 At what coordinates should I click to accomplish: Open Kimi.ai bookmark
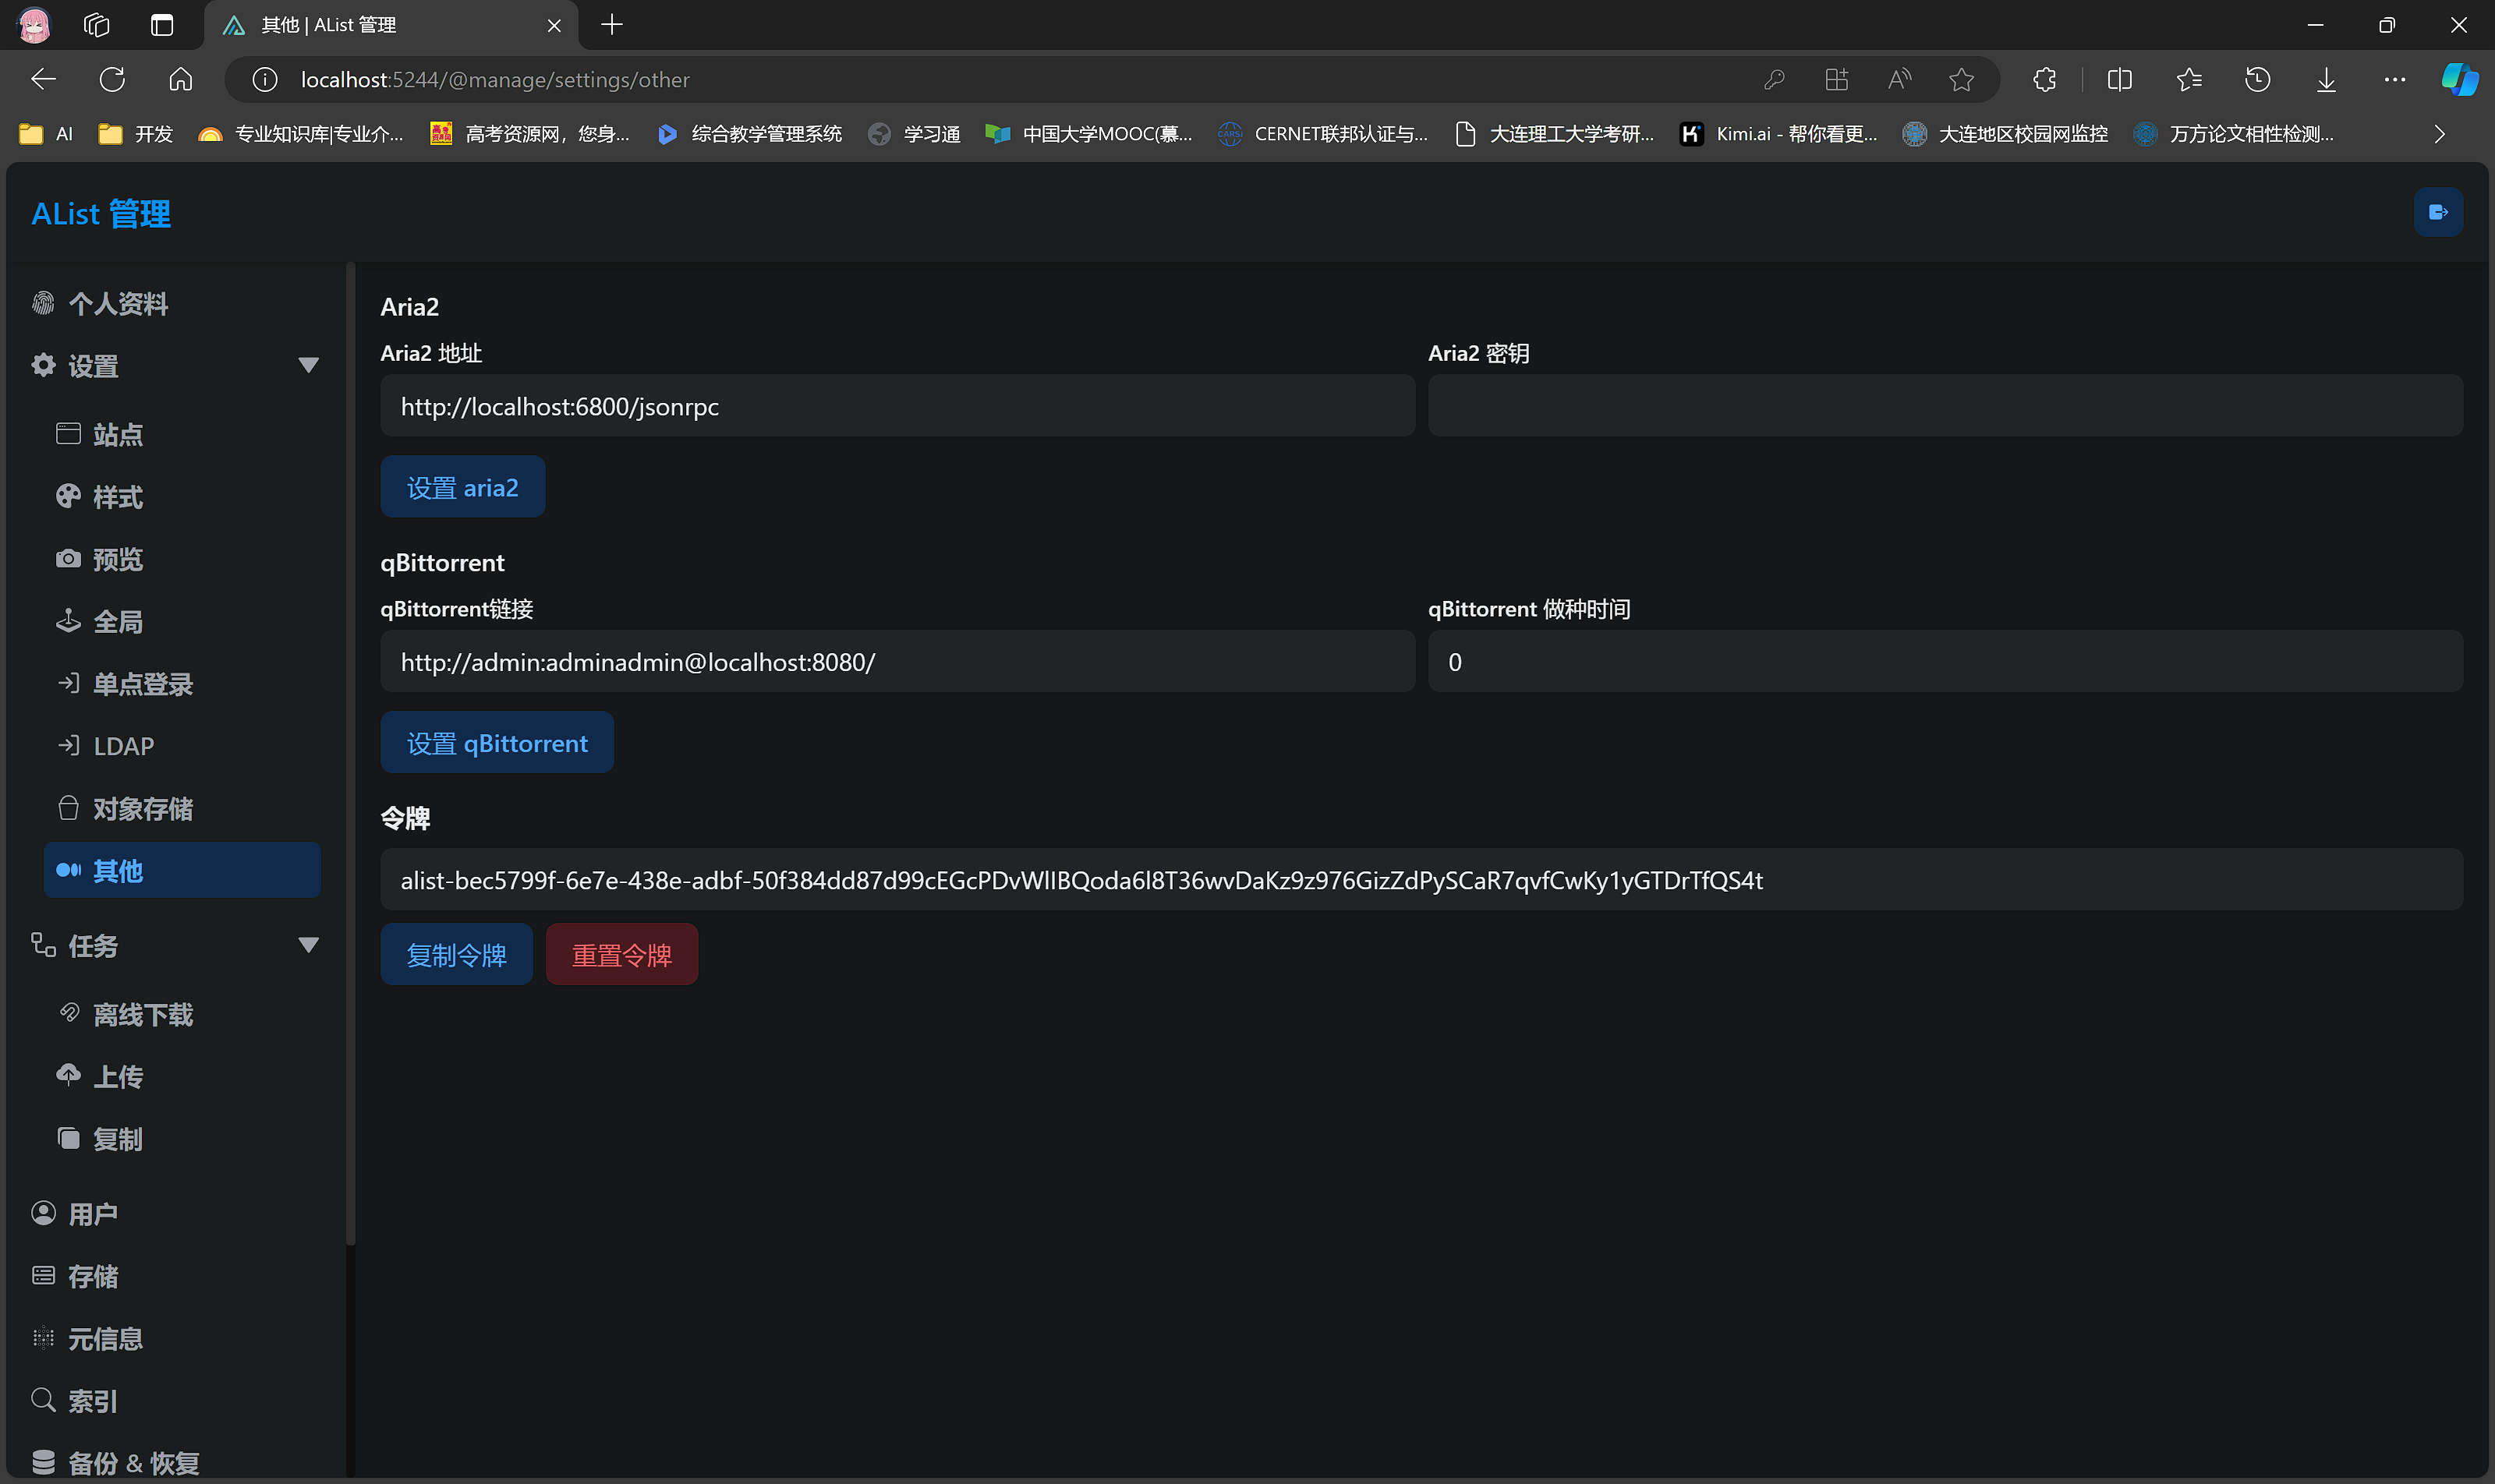[1778, 134]
